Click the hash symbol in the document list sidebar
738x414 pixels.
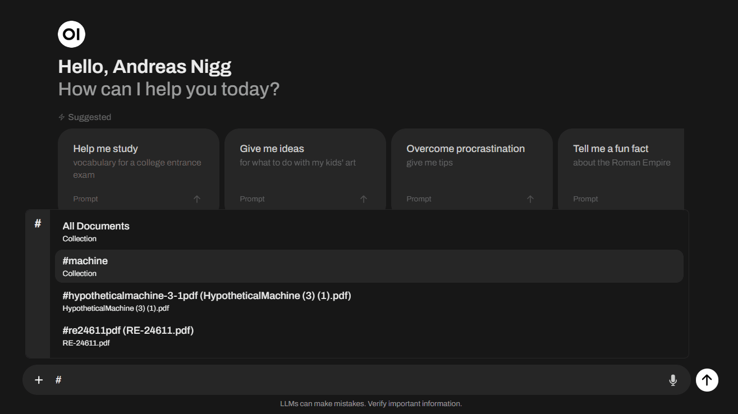tap(38, 224)
